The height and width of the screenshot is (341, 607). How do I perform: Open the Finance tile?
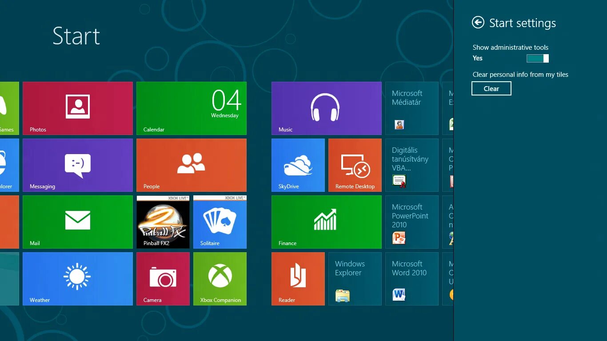tap(327, 222)
